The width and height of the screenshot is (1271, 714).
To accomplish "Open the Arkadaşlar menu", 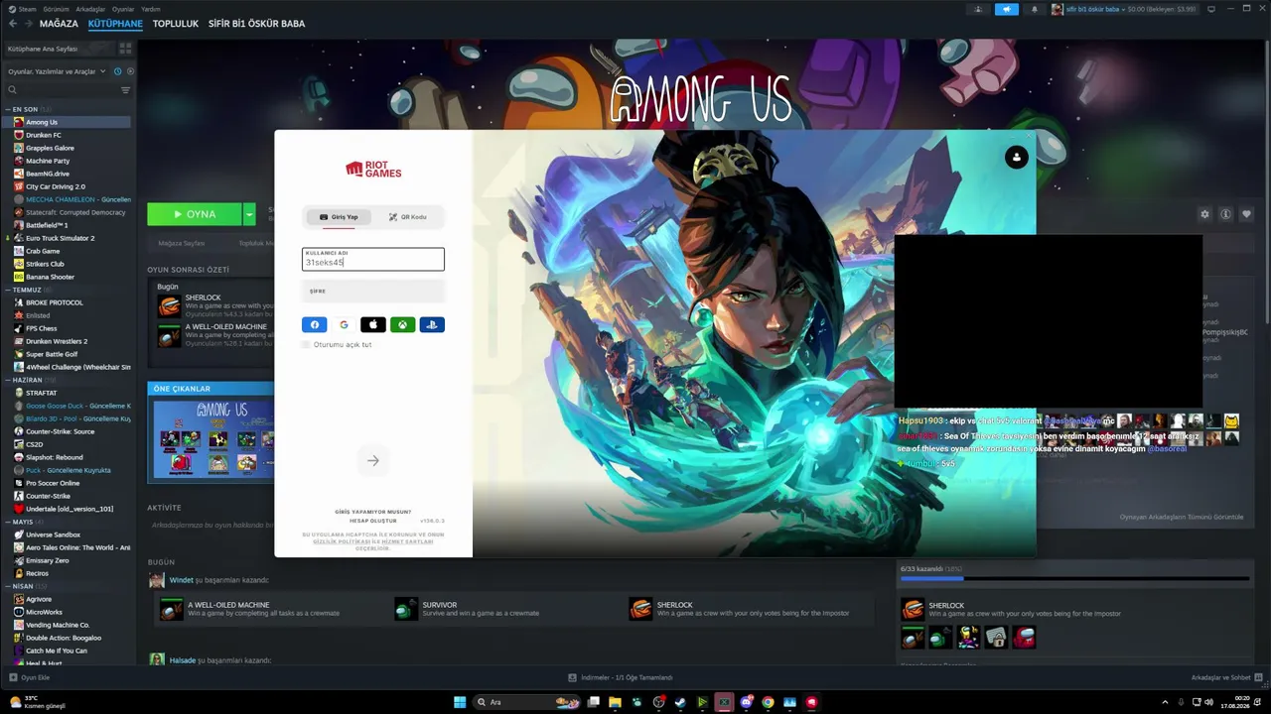I will pyautogui.click(x=90, y=9).
